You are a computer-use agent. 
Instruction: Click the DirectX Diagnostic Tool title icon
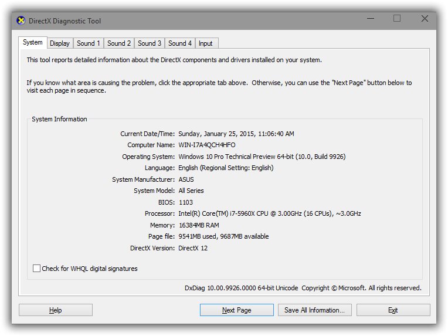tap(21, 21)
